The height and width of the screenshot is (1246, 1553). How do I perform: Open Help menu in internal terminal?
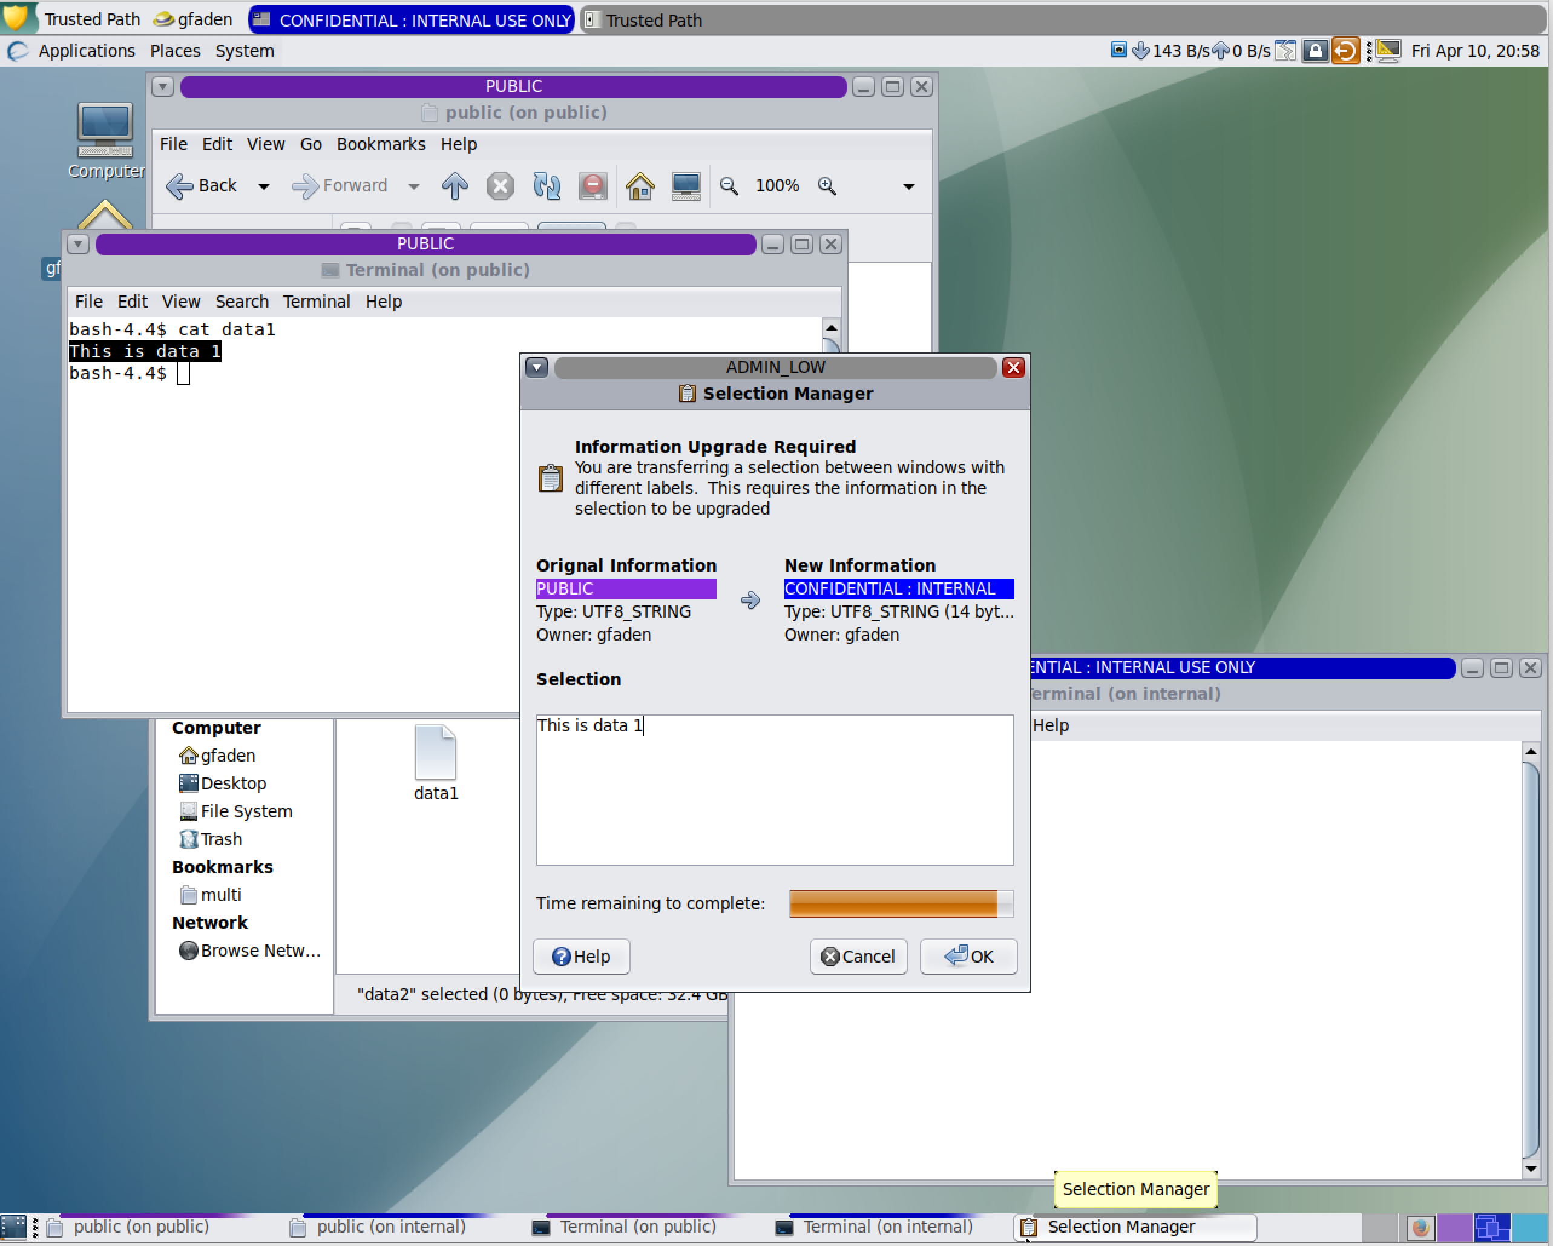click(1051, 726)
